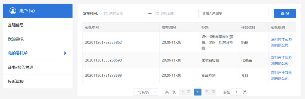Screen dimensions: 305x99
Task: Click the 前往 page number input box
Action: pos(236,92)
